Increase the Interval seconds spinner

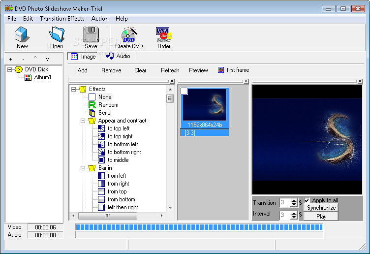(294, 214)
